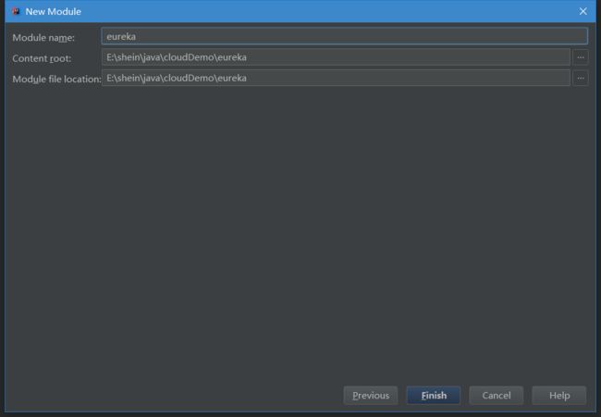Browse for Content root folder
Image resolution: width=601 pixels, height=417 pixels.
click(x=581, y=57)
